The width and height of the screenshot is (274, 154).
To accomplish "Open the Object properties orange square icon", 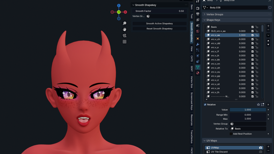I will tap(198, 39).
